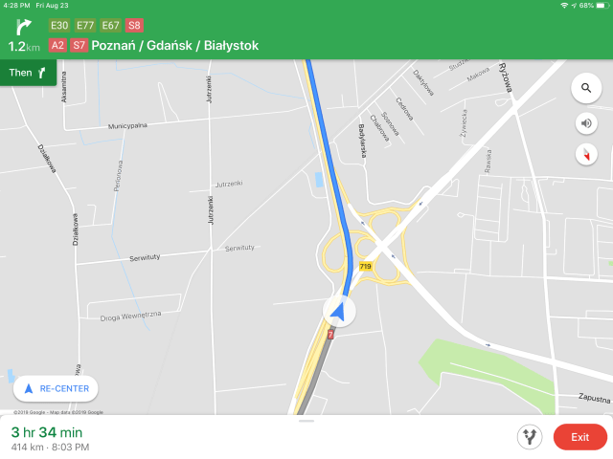Expand the bottom trip info drag handle
This screenshot has height=459, width=613.
[x=306, y=421]
